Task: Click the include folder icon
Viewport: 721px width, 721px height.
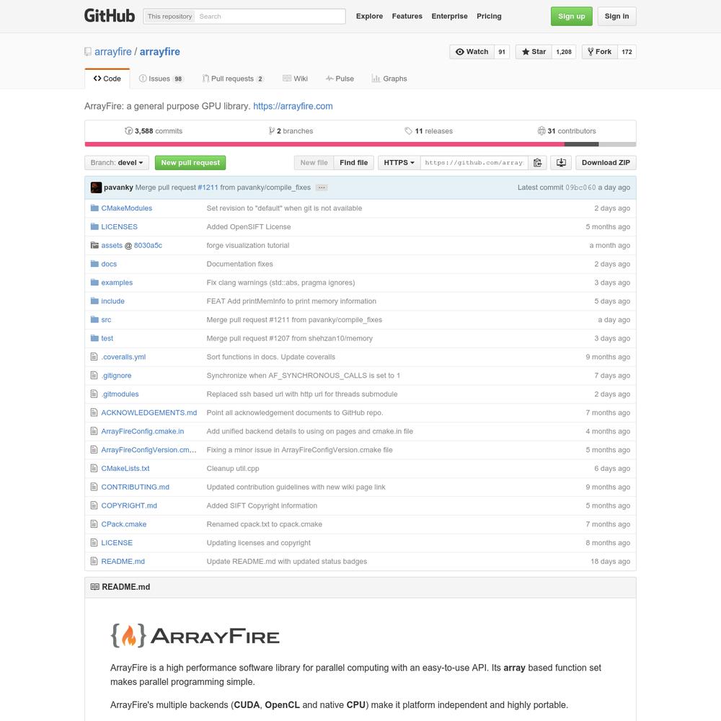Action: pyautogui.click(x=94, y=301)
